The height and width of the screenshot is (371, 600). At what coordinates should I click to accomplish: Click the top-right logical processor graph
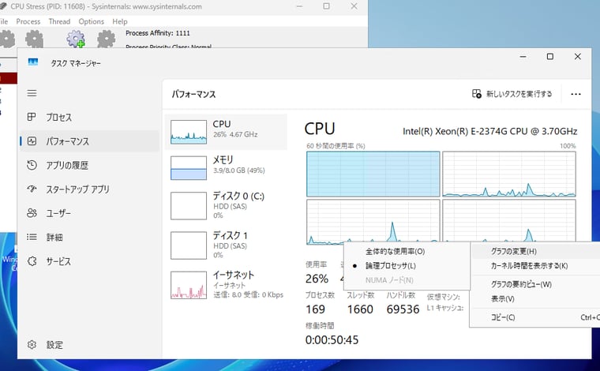tap(509, 174)
